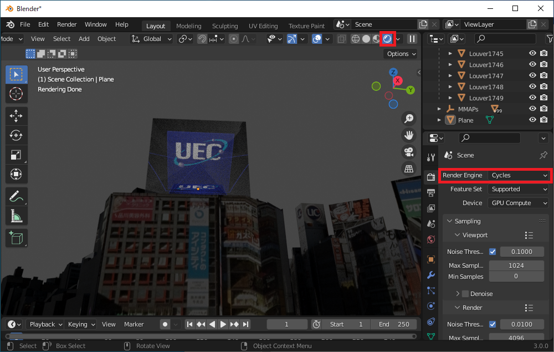The image size is (554, 352).
Task: Jump to timeline end frame button
Action: pos(245,324)
